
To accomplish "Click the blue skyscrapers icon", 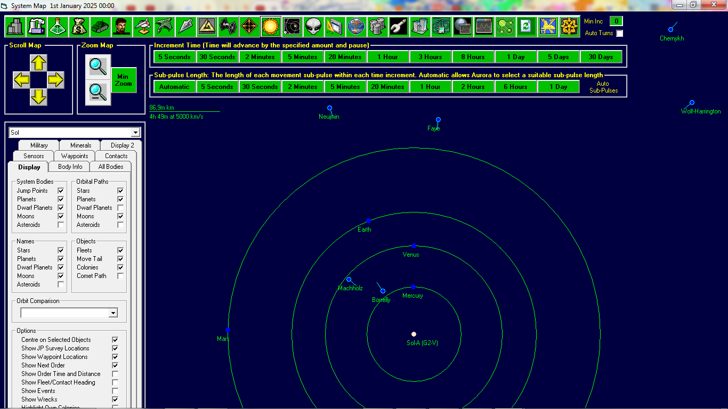I will pos(420,26).
